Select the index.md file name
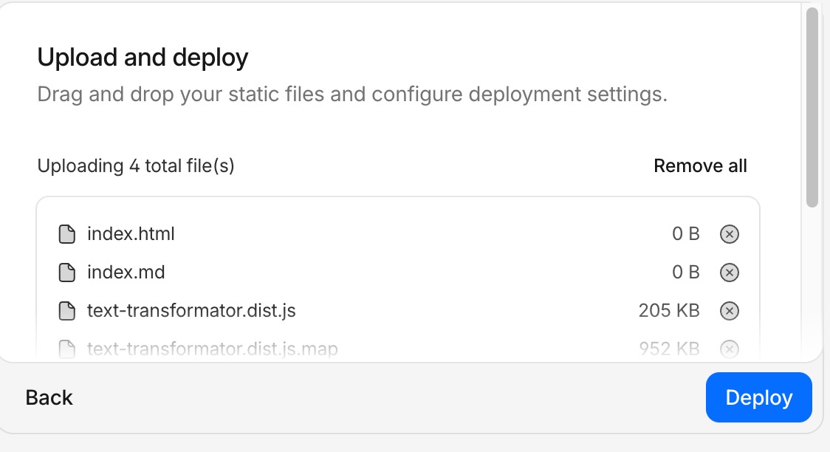The width and height of the screenshot is (830, 452). pyautogui.click(x=126, y=273)
